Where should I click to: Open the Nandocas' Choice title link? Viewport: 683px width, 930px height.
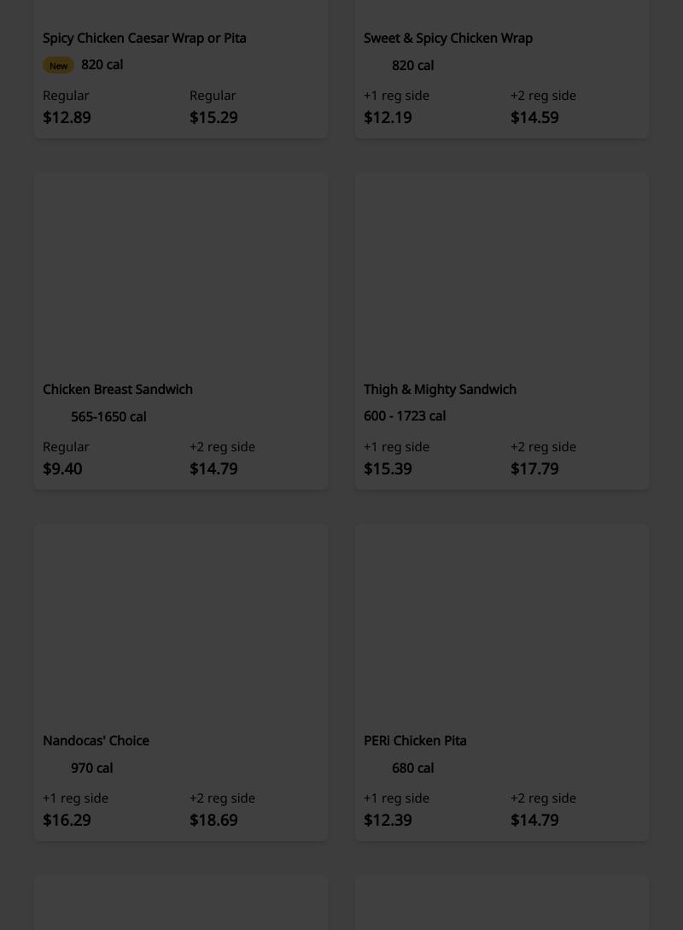96,740
